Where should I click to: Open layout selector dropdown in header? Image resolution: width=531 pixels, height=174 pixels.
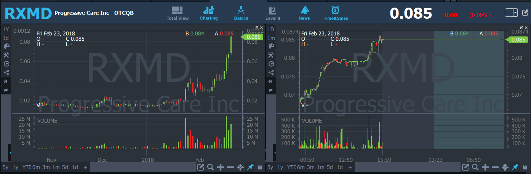(511, 13)
